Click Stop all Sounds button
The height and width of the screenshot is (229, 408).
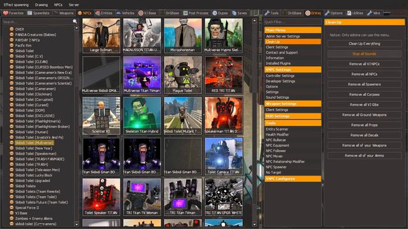[x=364, y=53]
